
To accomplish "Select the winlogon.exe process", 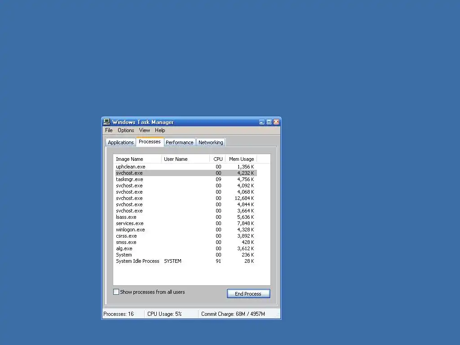I will point(186,230).
